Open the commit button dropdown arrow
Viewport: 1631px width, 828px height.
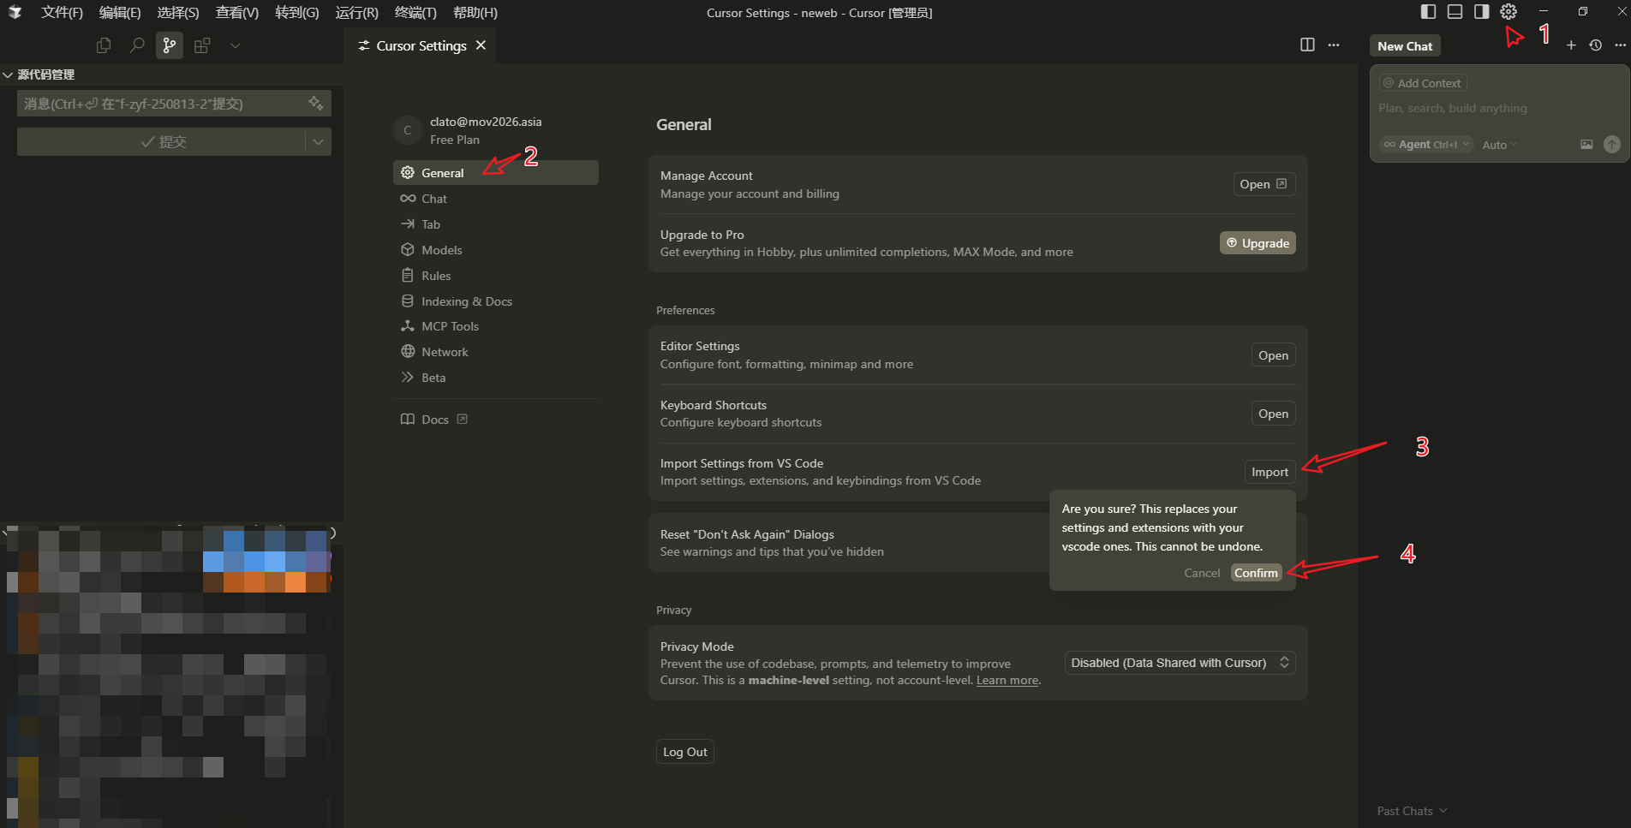[x=318, y=141]
